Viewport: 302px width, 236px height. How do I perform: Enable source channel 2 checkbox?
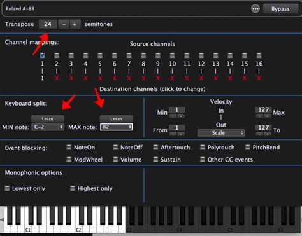[x=57, y=55]
